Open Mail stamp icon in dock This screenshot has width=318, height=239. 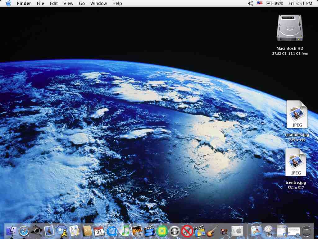coord(49,231)
